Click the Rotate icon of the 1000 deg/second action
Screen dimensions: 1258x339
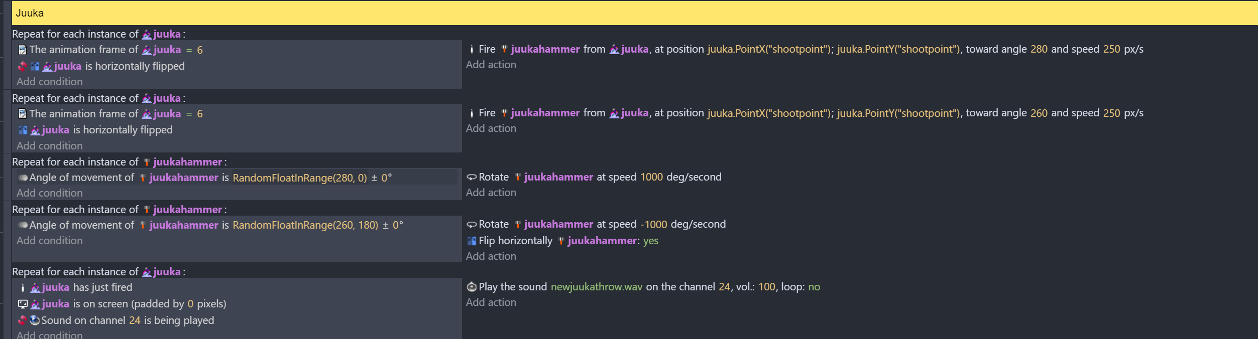[x=472, y=177]
